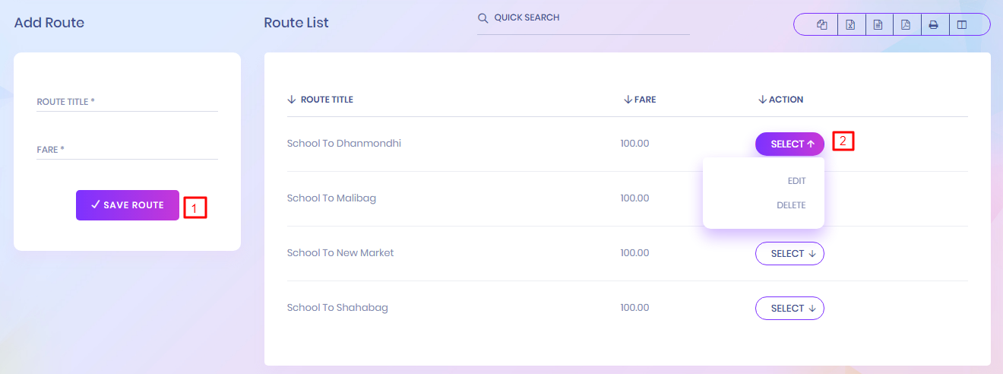Choose Delete from the open dropdown menu
Image resolution: width=1003 pixels, height=374 pixels.
tap(791, 205)
